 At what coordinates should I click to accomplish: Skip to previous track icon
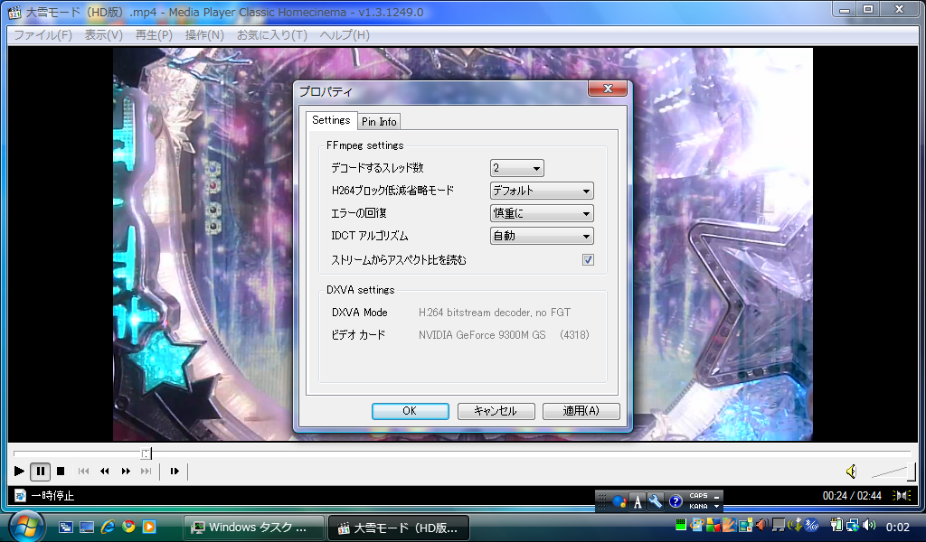coord(83,472)
